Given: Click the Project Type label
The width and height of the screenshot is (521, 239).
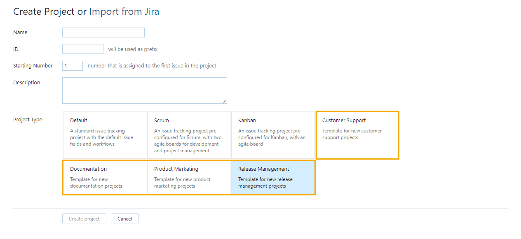Looking at the screenshot, I should pyautogui.click(x=28, y=120).
